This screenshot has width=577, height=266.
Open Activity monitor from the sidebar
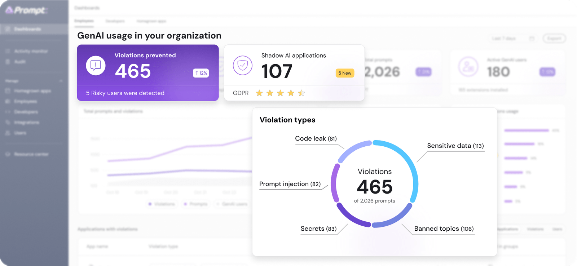point(31,51)
